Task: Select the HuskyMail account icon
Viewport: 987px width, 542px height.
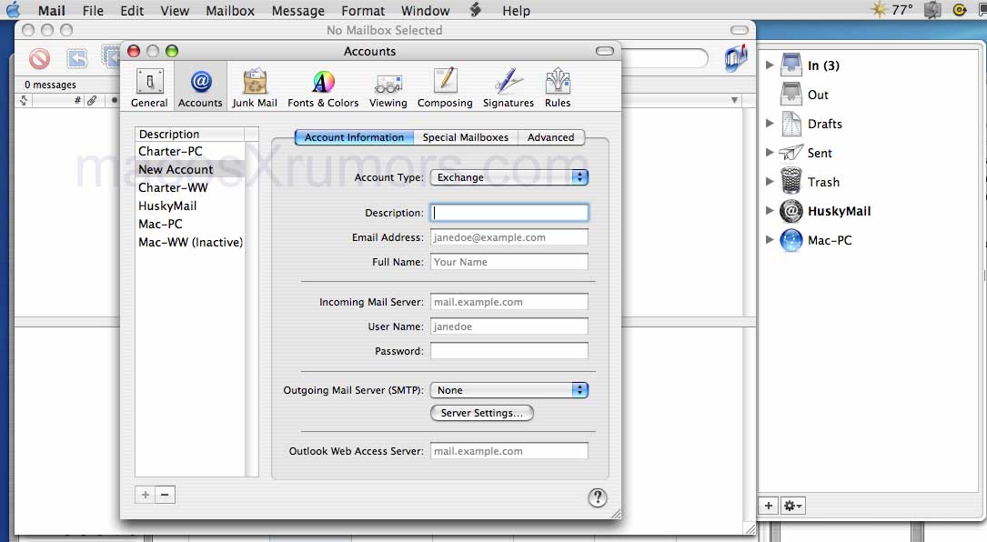Action: pos(791,211)
